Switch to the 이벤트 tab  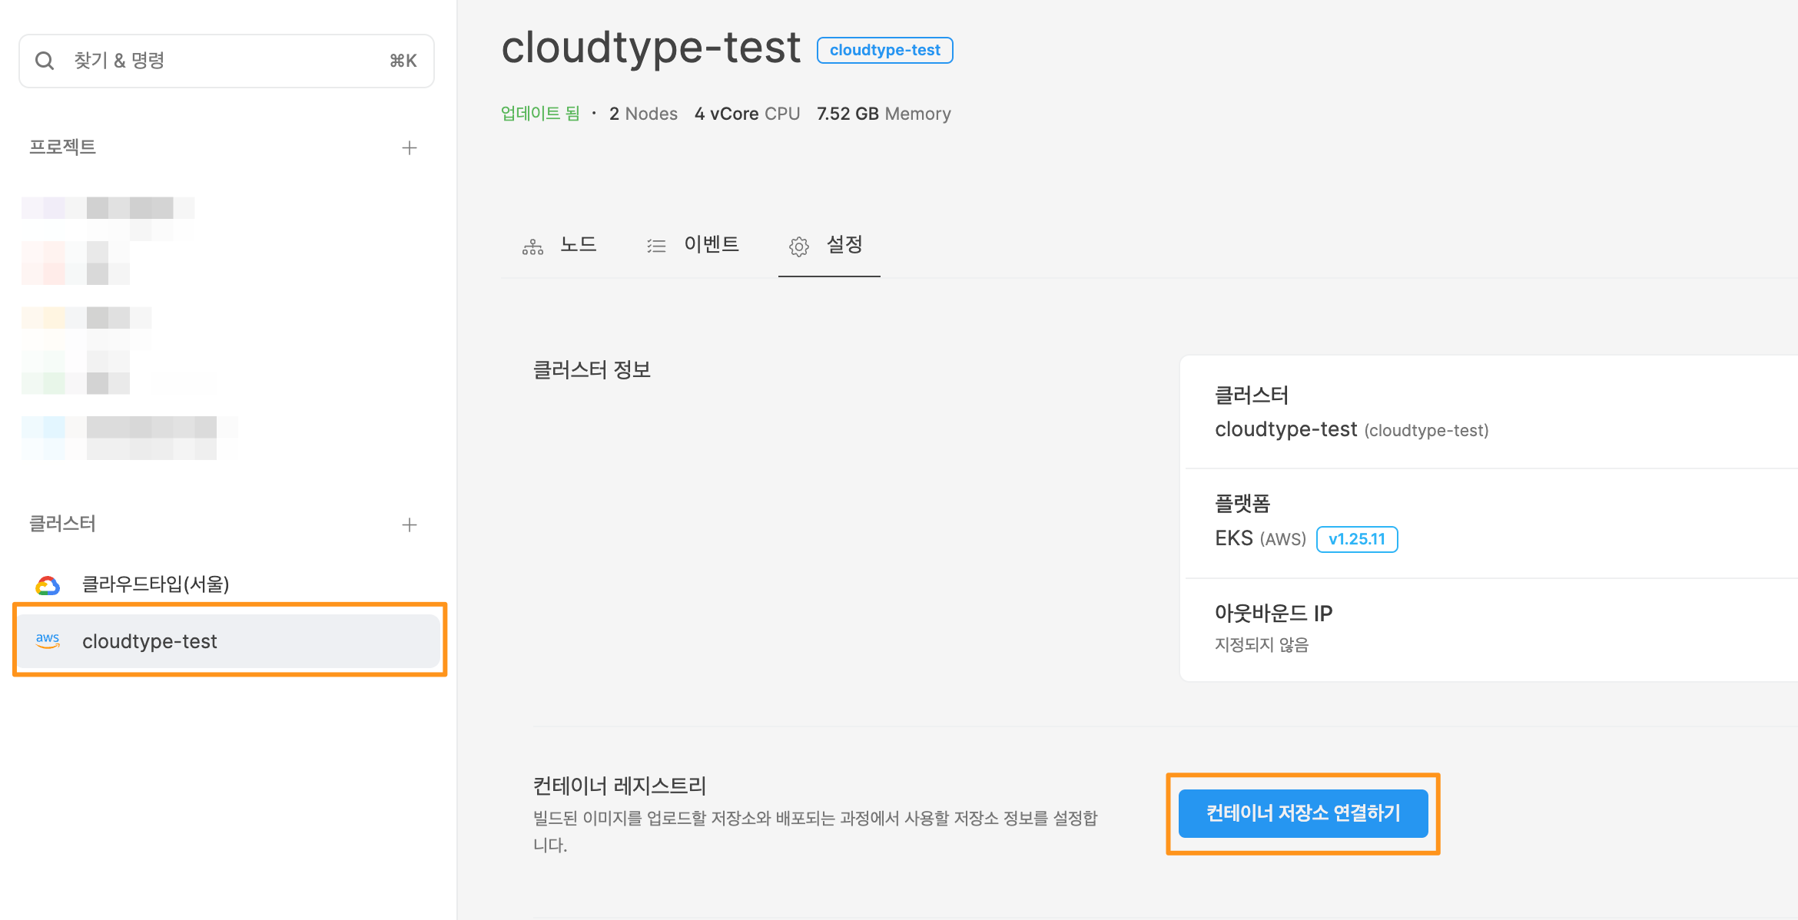[x=712, y=244]
